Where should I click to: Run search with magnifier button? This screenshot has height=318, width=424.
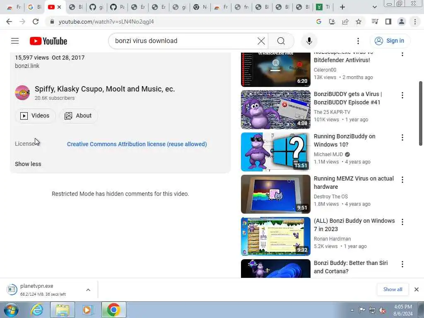[281, 41]
